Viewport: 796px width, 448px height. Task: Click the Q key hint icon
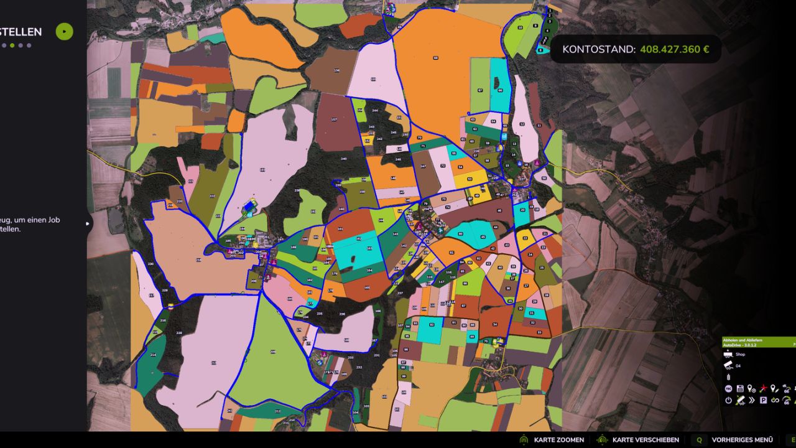point(699,439)
